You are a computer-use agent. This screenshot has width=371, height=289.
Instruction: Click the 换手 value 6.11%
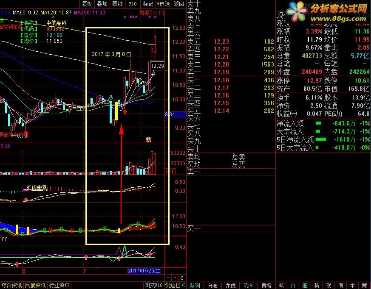point(314,97)
